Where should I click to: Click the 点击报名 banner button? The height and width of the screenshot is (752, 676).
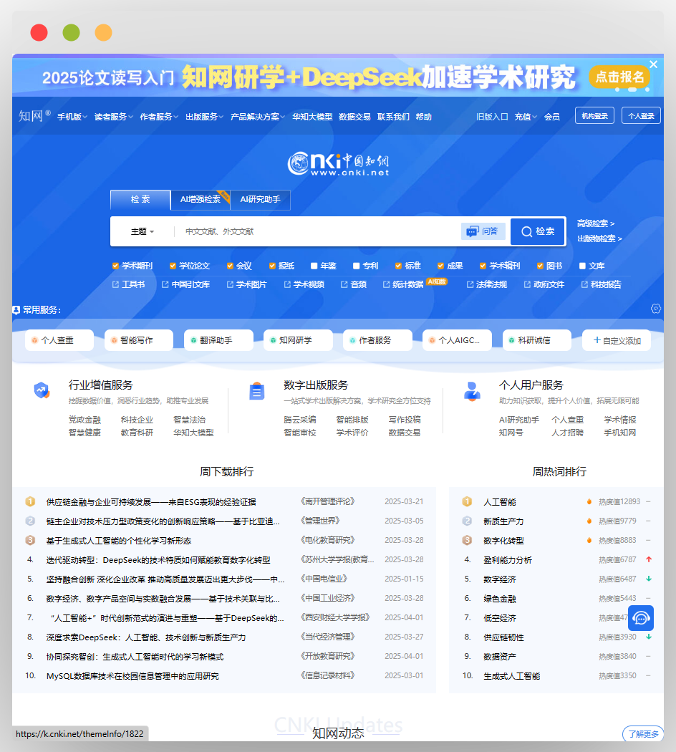[619, 77]
